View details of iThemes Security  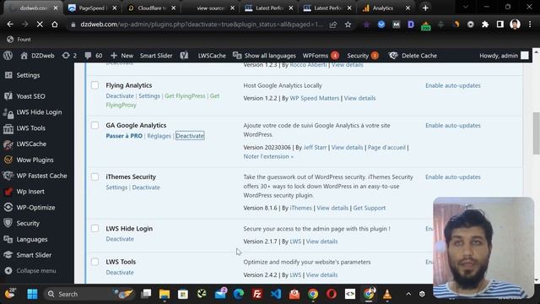(332, 208)
